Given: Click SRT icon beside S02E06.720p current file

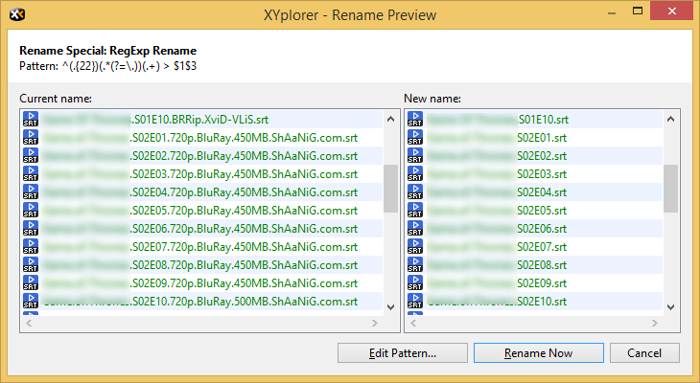Looking at the screenshot, I should [31, 229].
